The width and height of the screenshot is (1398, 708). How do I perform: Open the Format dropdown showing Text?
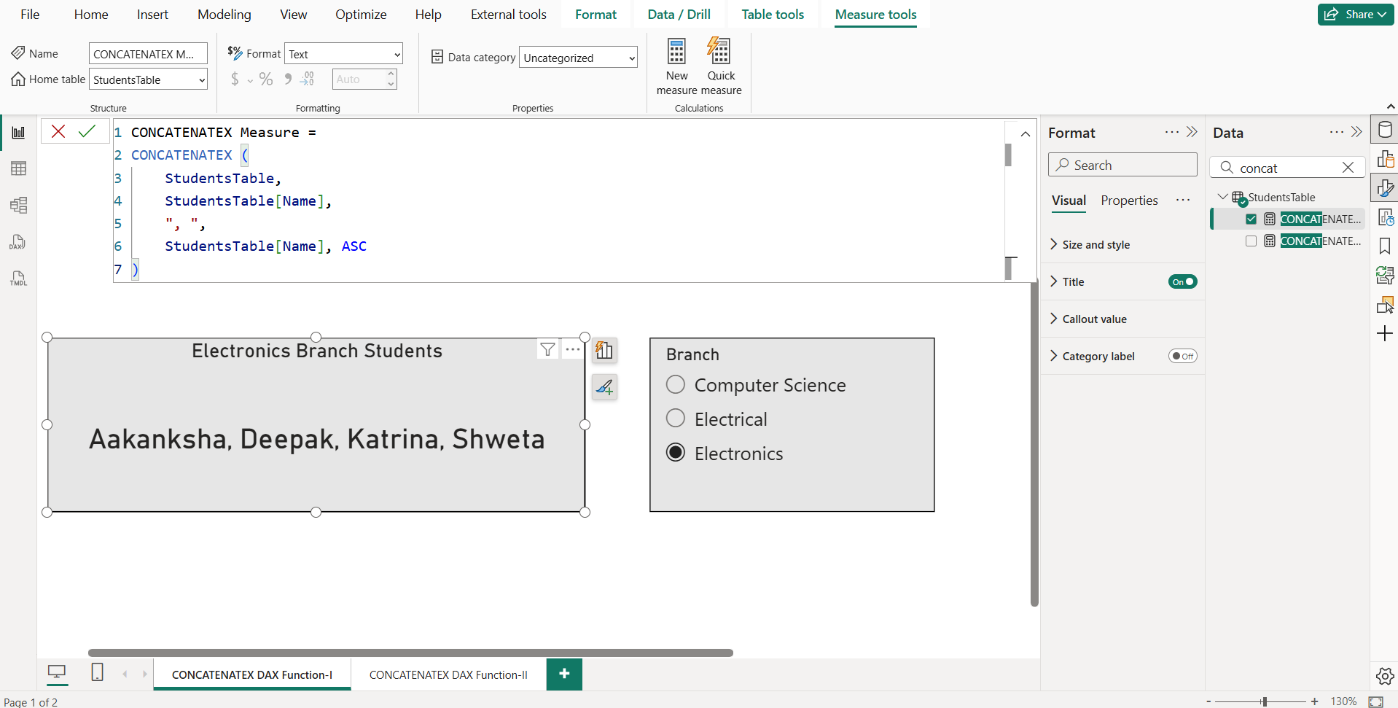pos(343,53)
